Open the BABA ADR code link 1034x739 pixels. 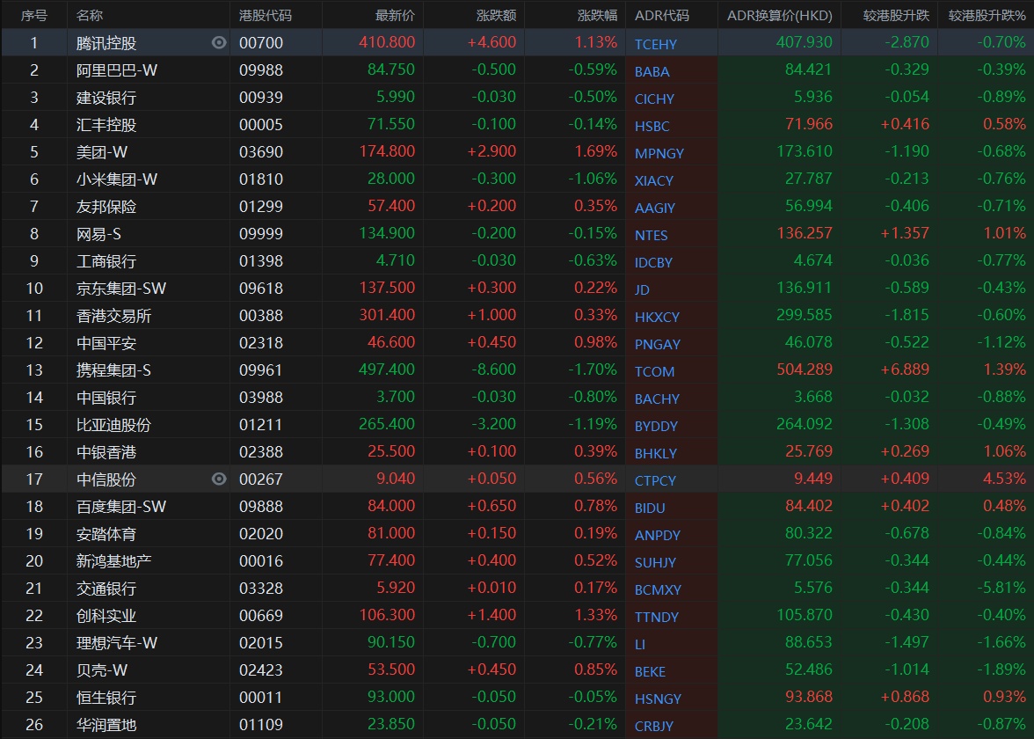652,71
